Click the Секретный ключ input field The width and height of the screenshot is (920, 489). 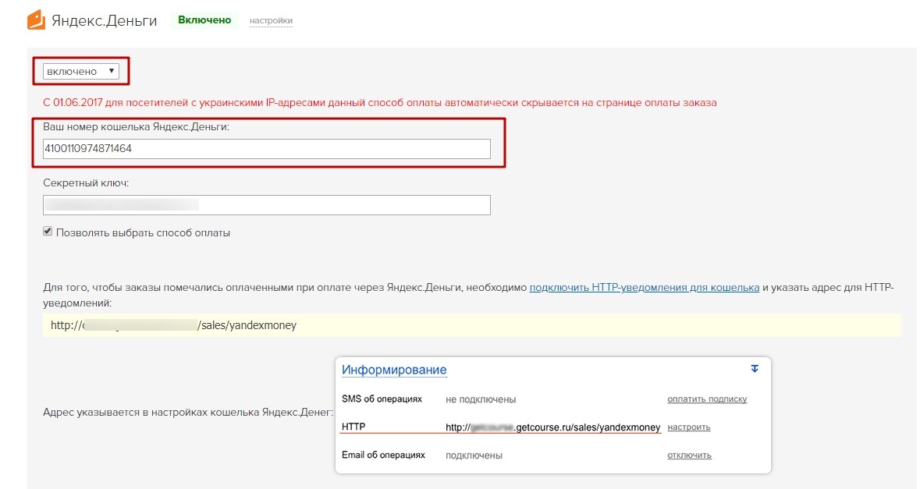[x=266, y=204]
